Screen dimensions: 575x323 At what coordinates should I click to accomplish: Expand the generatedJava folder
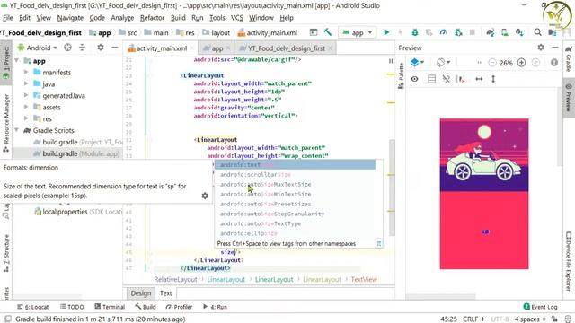26,96
